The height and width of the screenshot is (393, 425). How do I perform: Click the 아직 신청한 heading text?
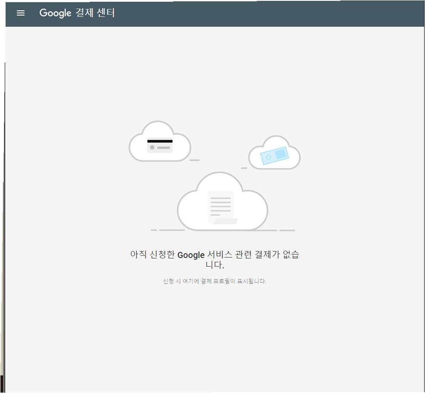(152, 255)
